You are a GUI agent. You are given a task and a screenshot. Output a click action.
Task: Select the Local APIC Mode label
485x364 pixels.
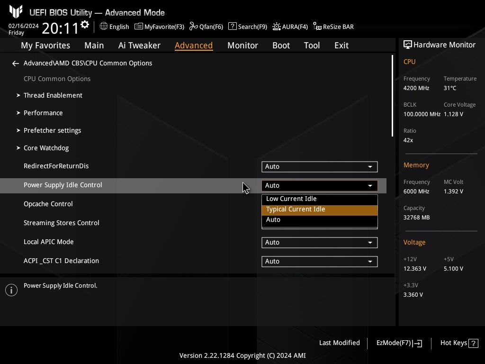coord(49,242)
